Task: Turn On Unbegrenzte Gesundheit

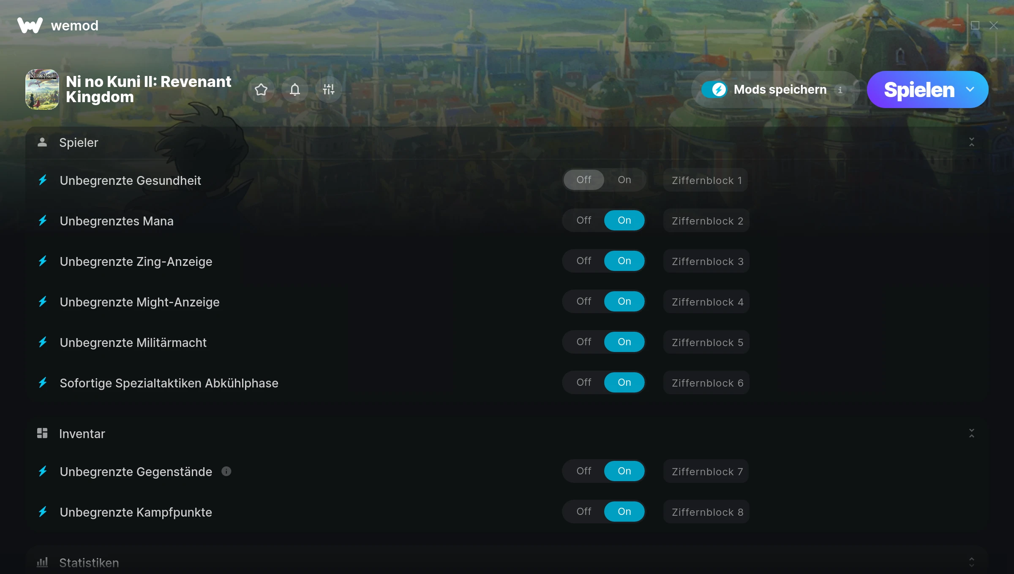Action: click(x=624, y=180)
